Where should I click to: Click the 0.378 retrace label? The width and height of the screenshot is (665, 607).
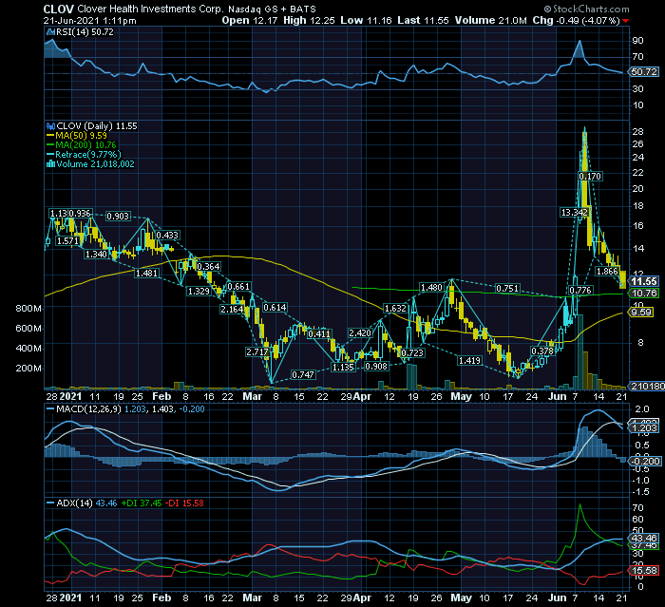pos(542,351)
